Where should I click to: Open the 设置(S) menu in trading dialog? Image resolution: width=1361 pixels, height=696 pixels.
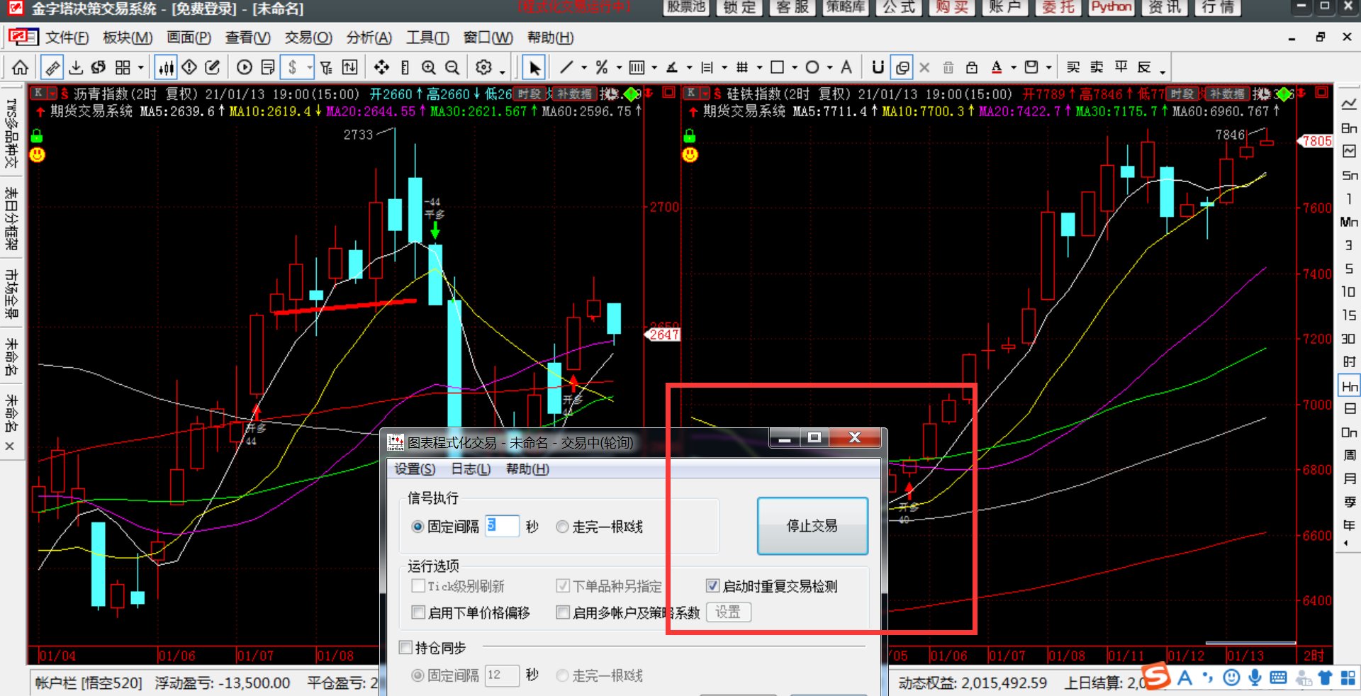415,469
